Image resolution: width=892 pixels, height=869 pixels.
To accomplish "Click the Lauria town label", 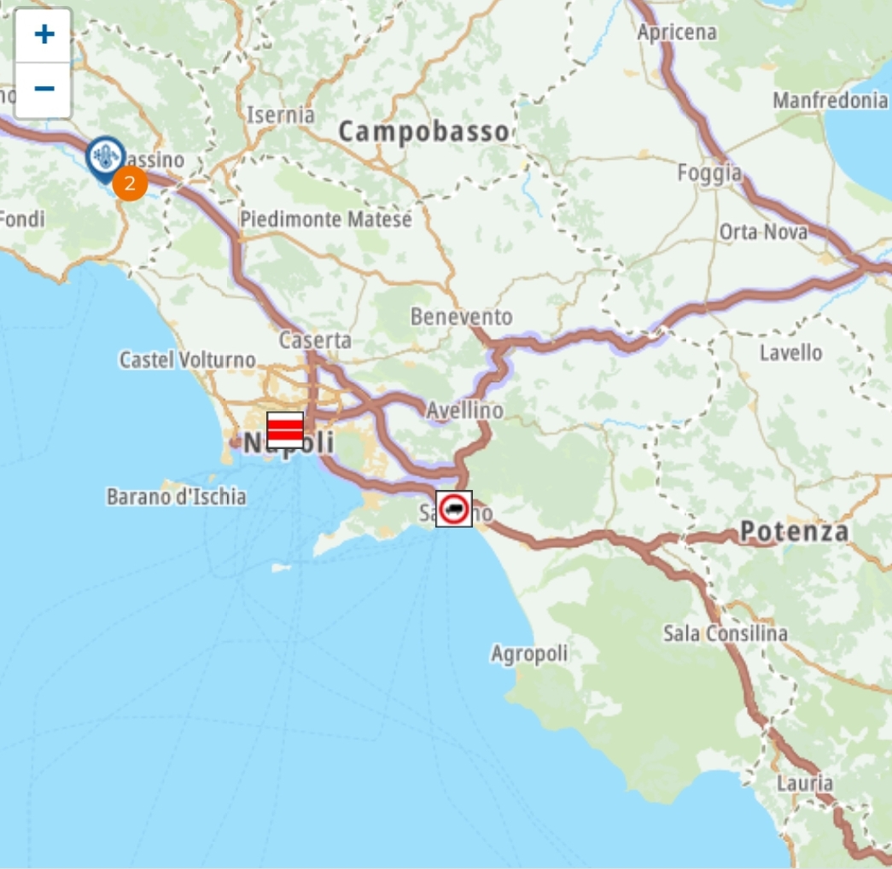I will tap(804, 783).
